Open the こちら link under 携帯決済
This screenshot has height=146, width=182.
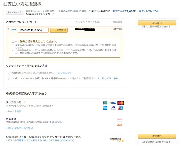[58, 122]
